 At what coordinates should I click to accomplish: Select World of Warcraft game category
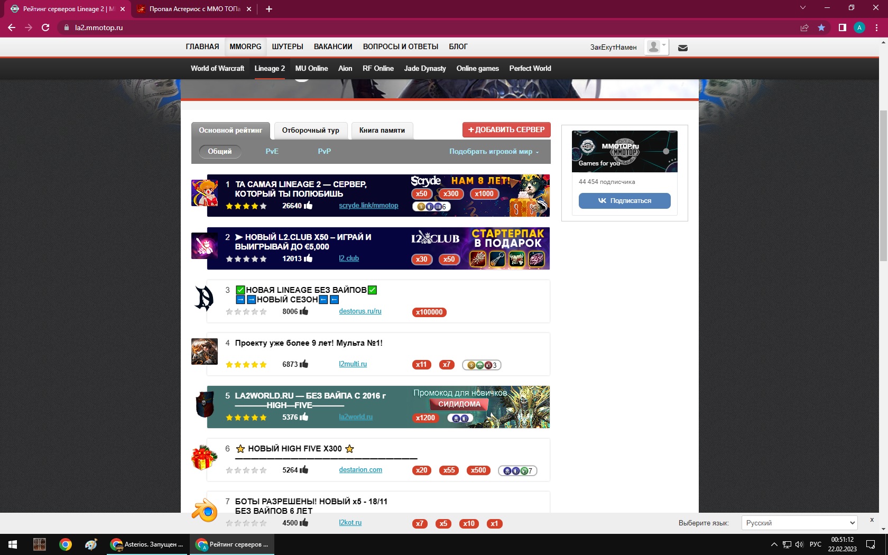pyautogui.click(x=217, y=68)
